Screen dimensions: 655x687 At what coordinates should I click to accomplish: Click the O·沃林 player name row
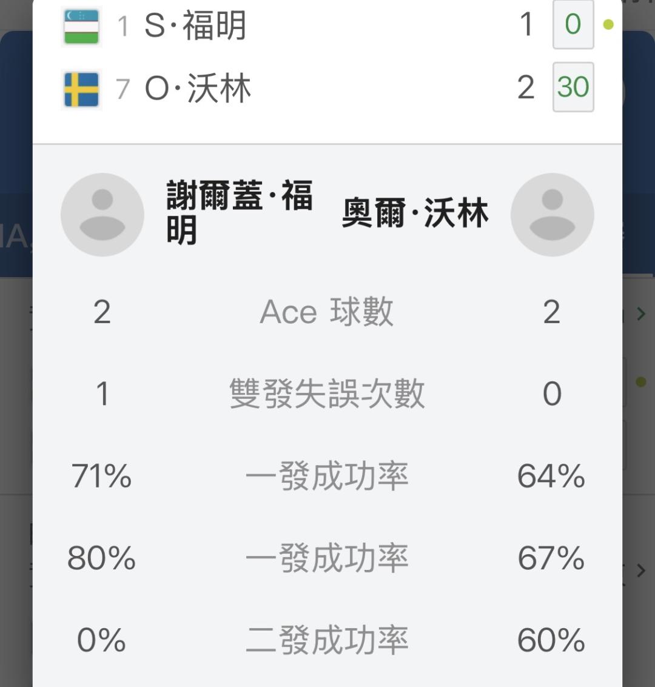[x=327, y=88]
